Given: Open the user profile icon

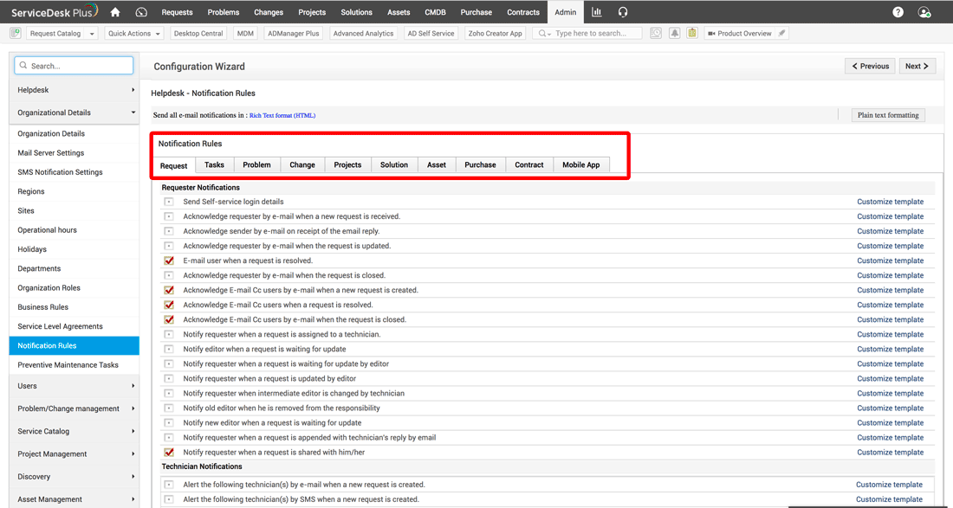Looking at the screenshot, I should click(924, 12).
